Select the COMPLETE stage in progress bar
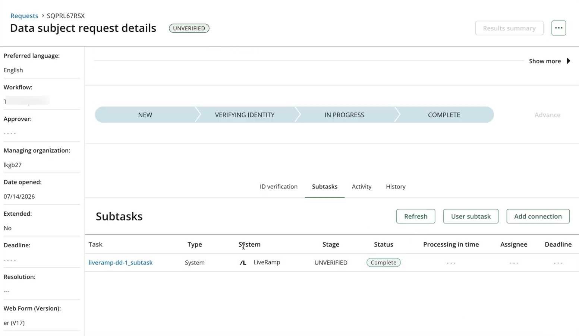579x336 pixels. click(444, 115)
